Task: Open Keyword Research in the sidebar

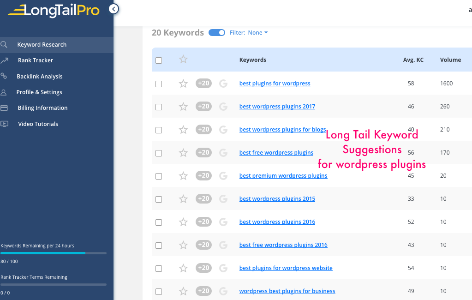Action: [57, 45]
